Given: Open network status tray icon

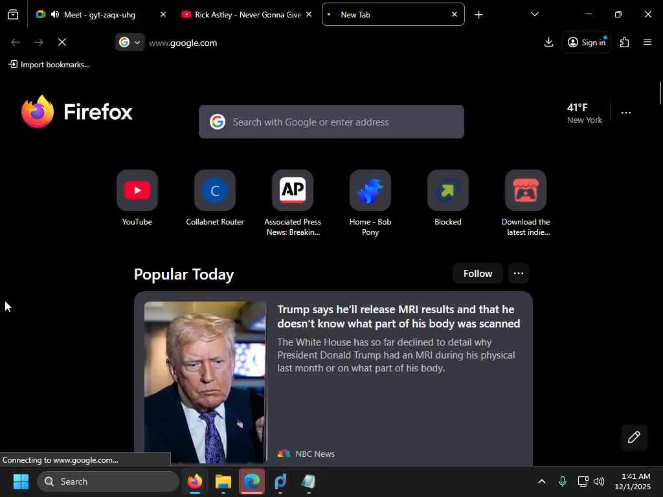Looking at the screenshot, I should [583, 481].
